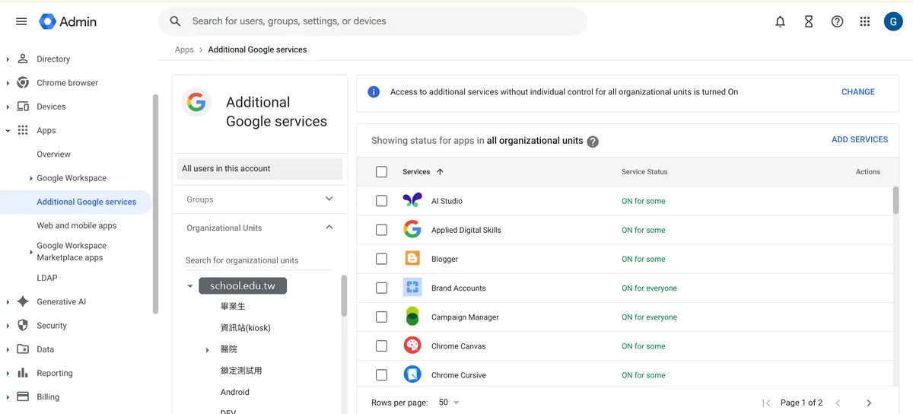Click the AI Studio service icon
This screenshot has width=913, height=414.
[x=412, y=201]
